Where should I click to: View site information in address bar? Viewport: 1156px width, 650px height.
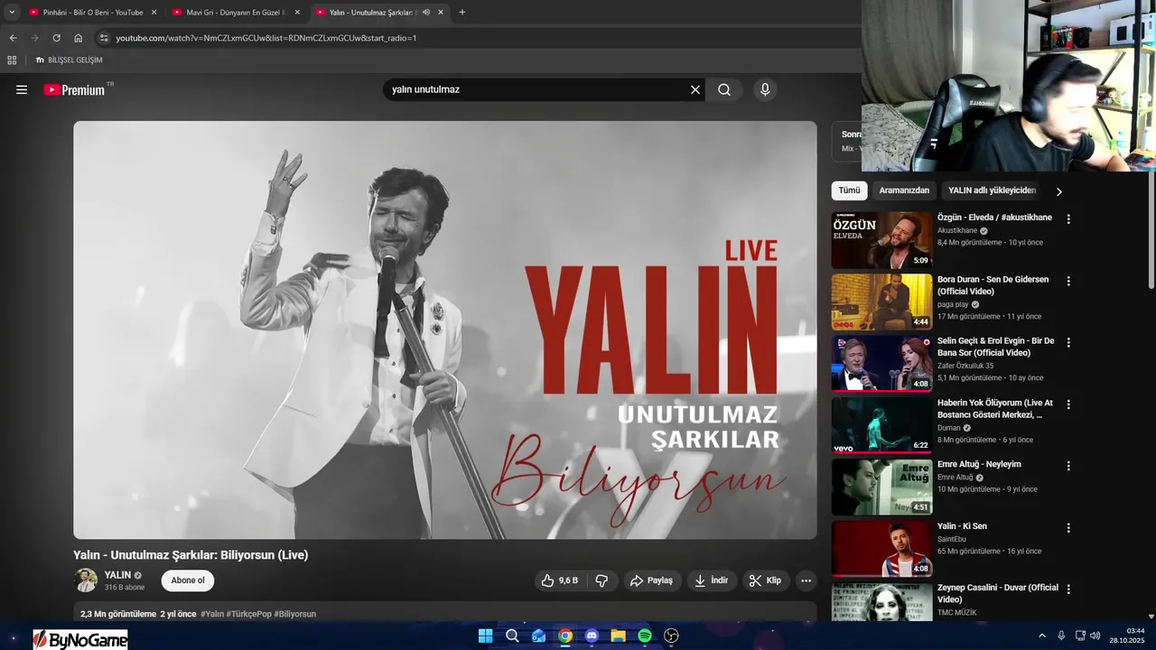104,38
